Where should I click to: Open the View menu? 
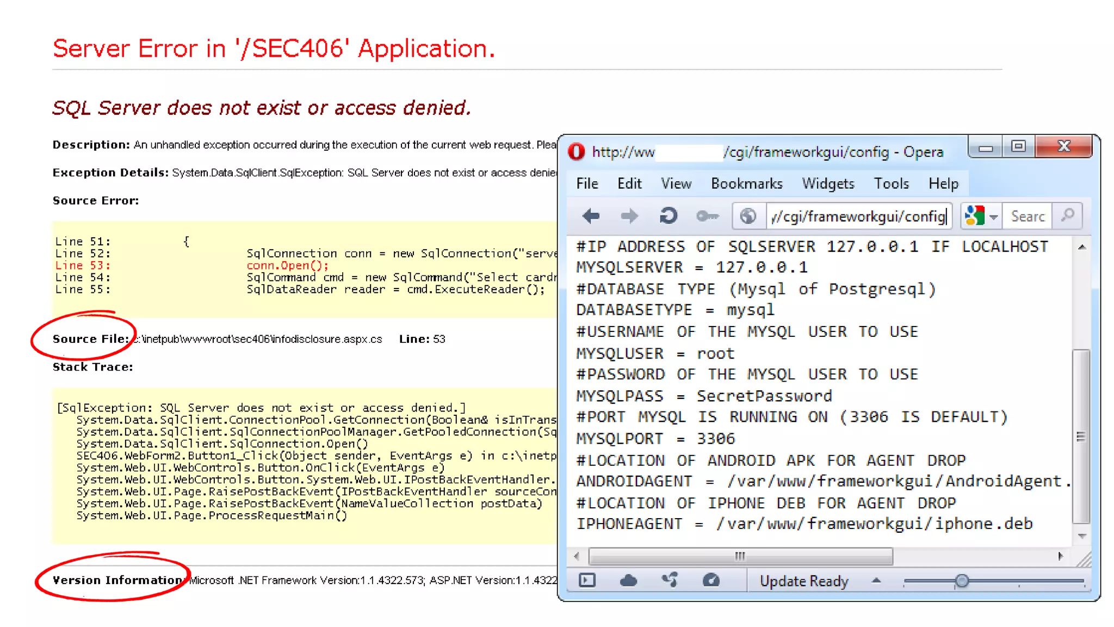(x=676, y=183)
